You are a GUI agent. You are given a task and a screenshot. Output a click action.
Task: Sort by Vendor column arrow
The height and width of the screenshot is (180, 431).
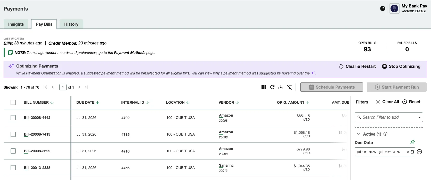click(x=237, y=102)
